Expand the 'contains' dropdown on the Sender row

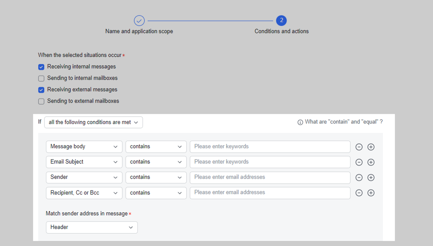tap(156, 177)
